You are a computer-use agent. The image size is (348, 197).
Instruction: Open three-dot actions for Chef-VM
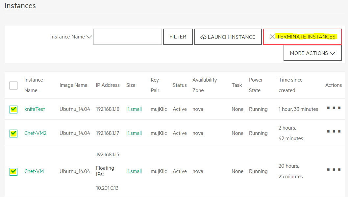pyautogui.click(x=334, y=170)
